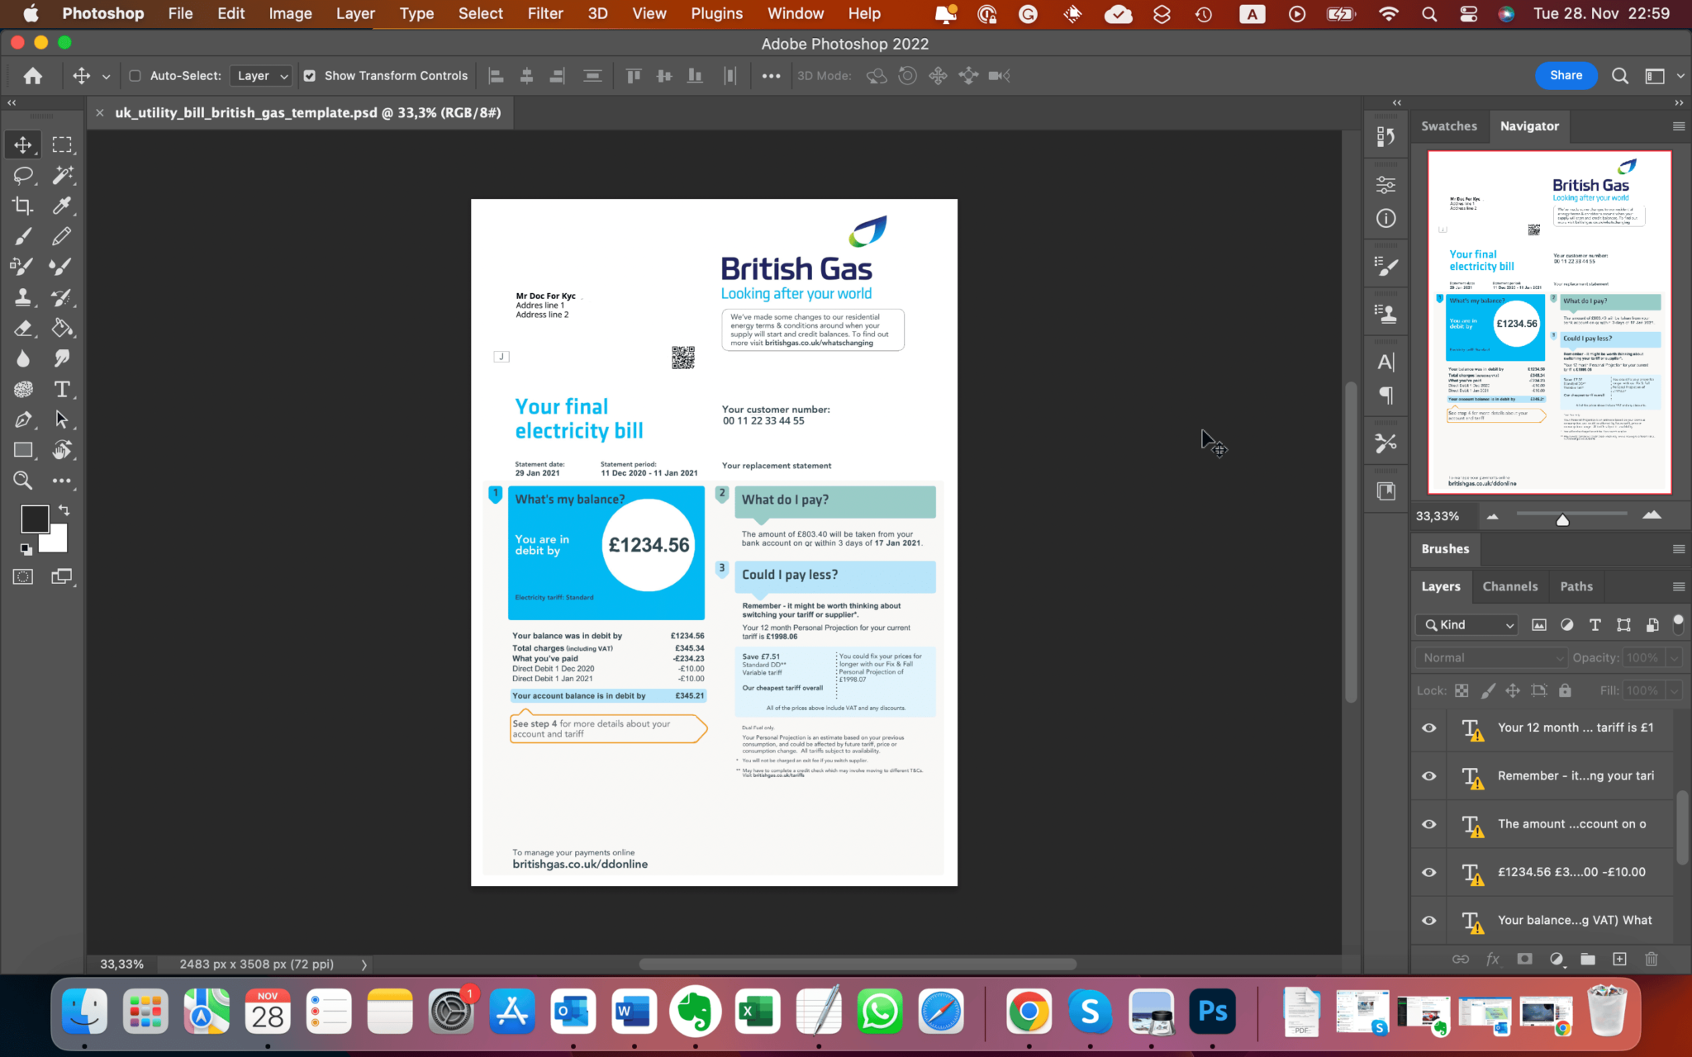Open the Filter menu
This screenshot has height=1057, width=1692.
tap(545, 13)
